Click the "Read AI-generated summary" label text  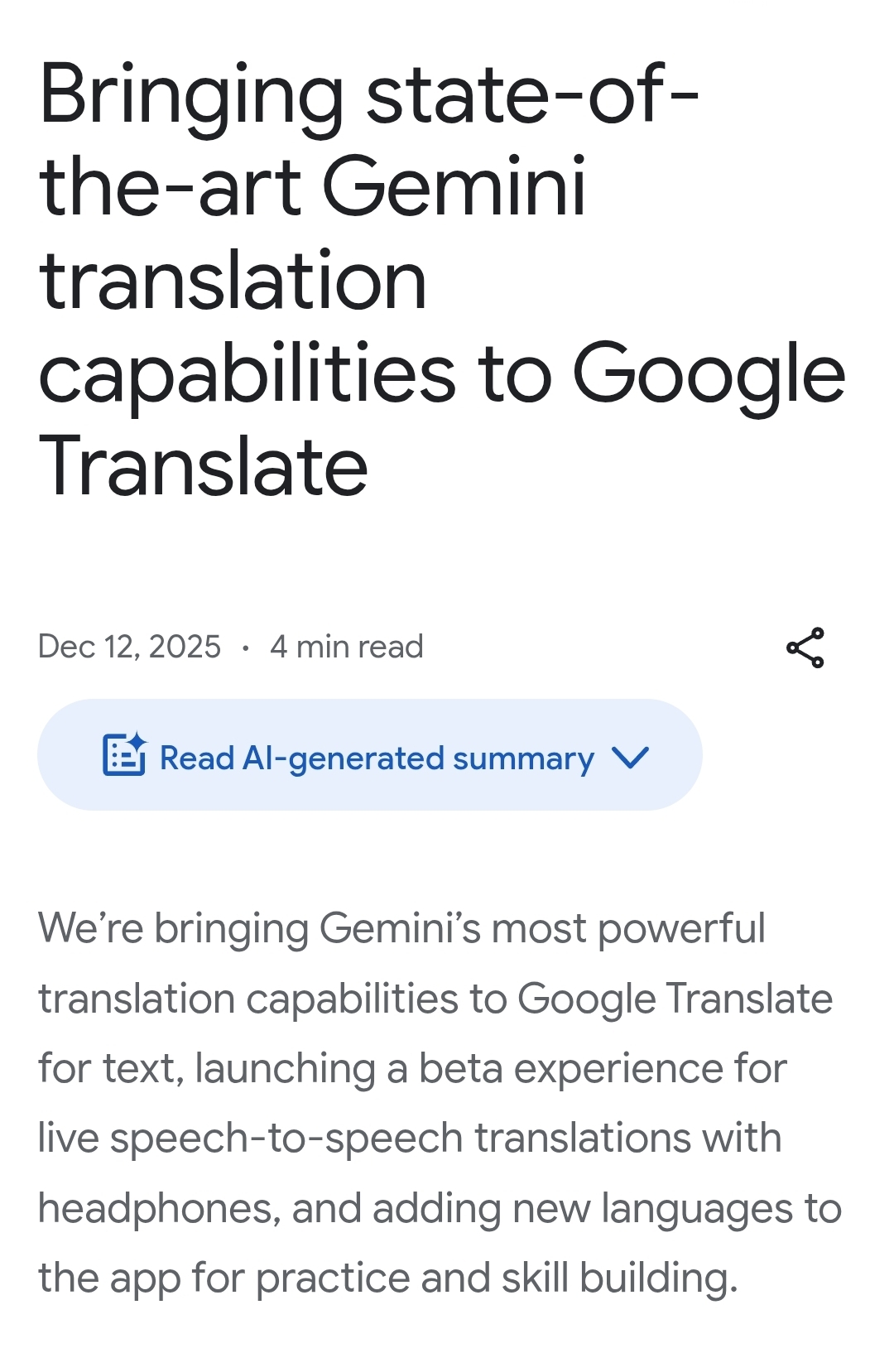tap(377, 758)
